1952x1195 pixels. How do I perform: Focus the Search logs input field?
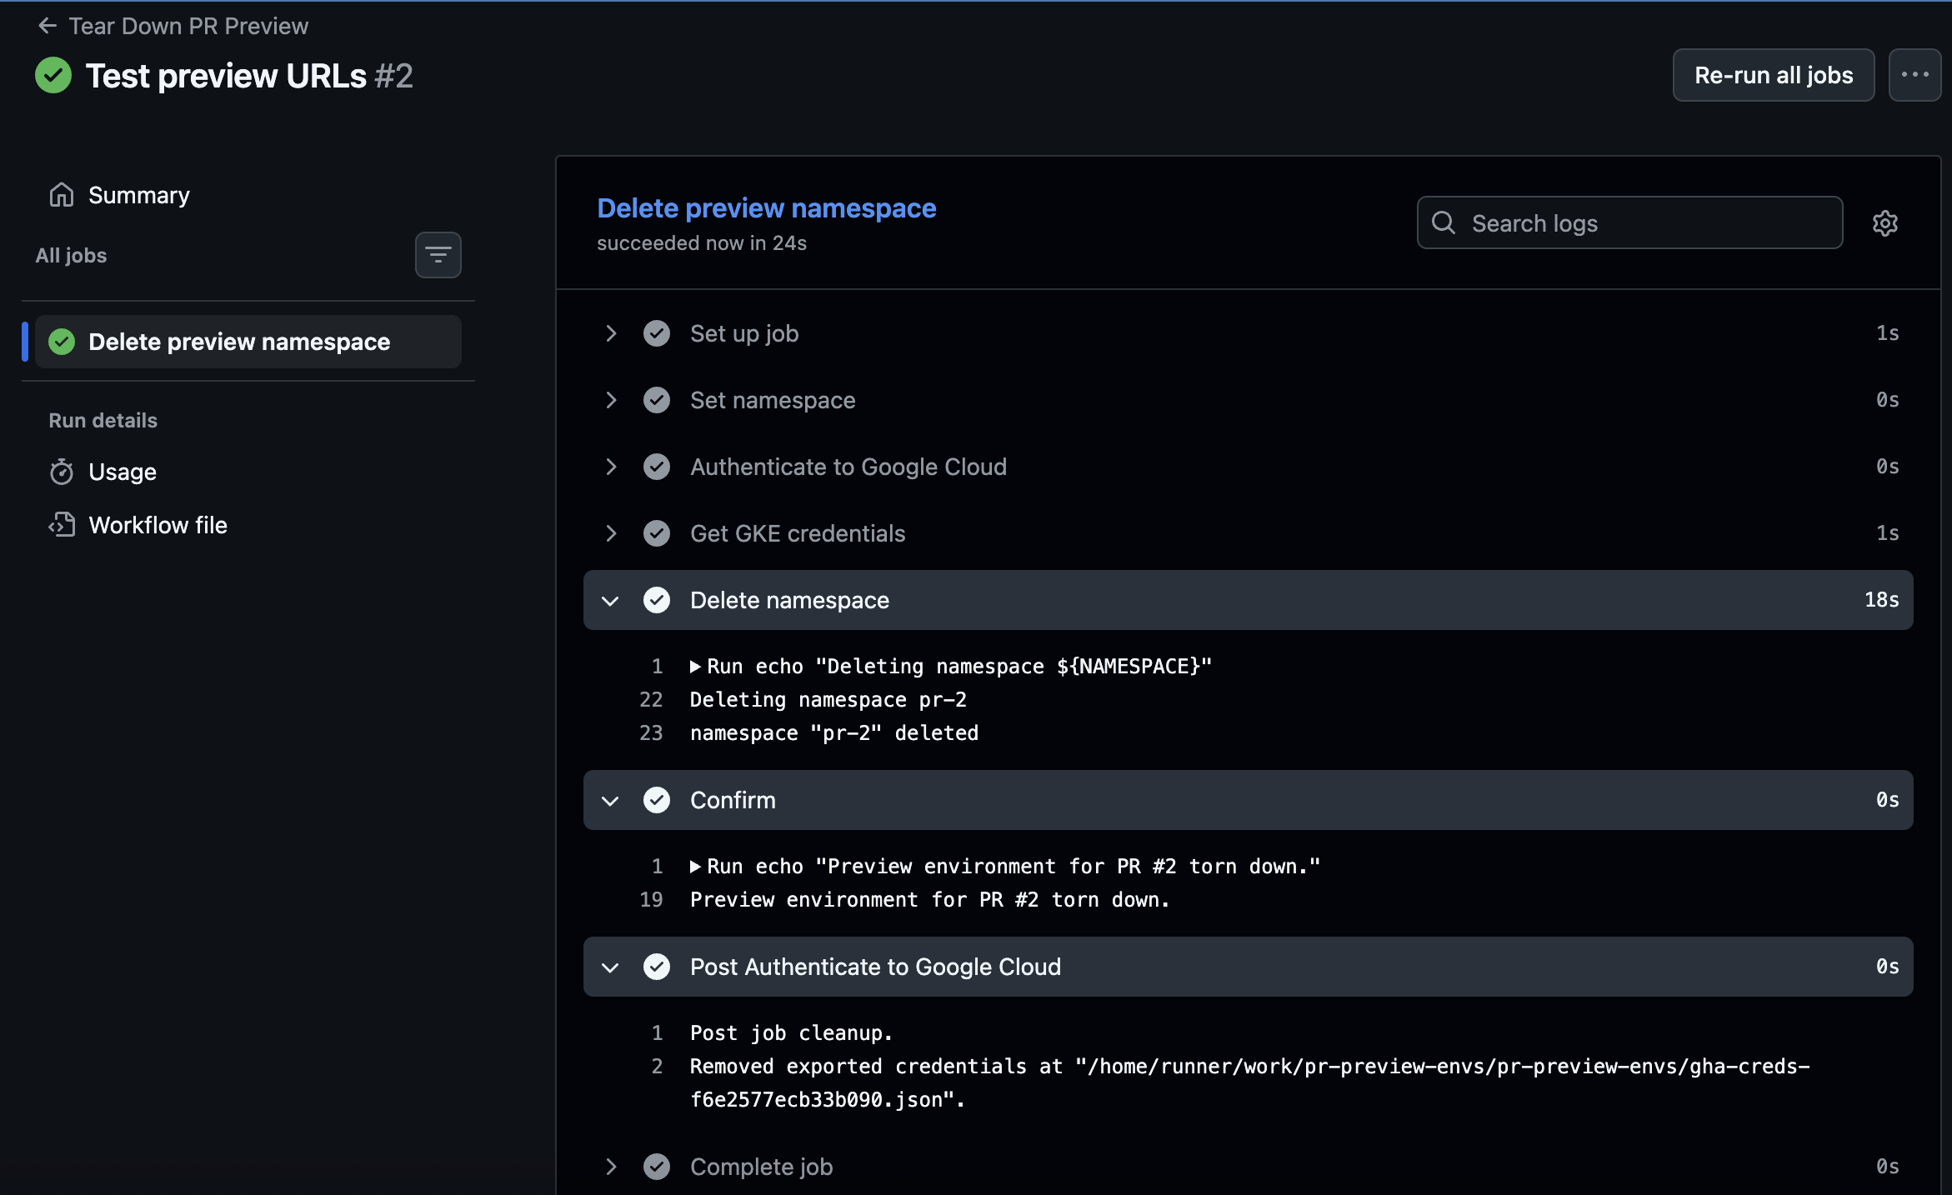[x=1629, y=222]
